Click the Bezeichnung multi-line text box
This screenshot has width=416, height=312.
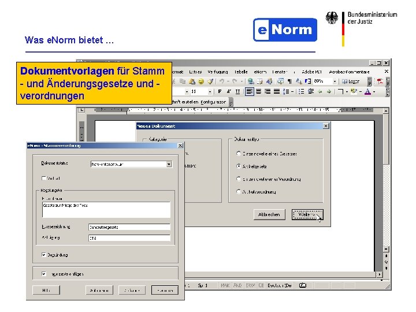pos(106,210)
